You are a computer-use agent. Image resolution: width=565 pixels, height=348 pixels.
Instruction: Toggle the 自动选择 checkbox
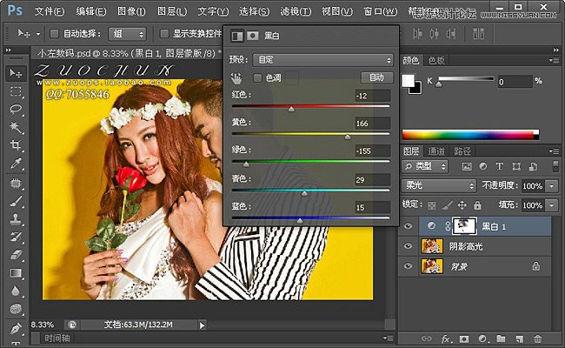click(54, 34)
